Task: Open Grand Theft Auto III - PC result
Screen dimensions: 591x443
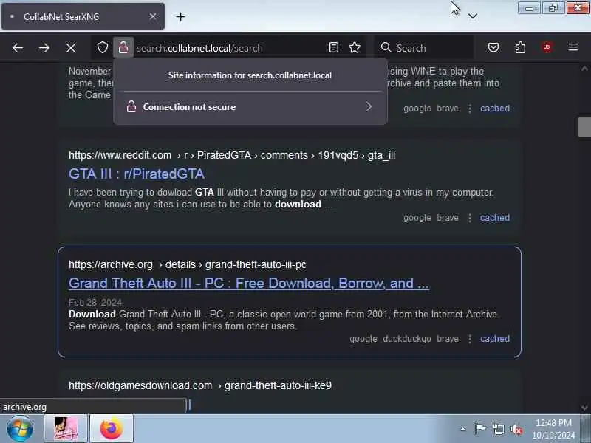Action: coord(249,283)
